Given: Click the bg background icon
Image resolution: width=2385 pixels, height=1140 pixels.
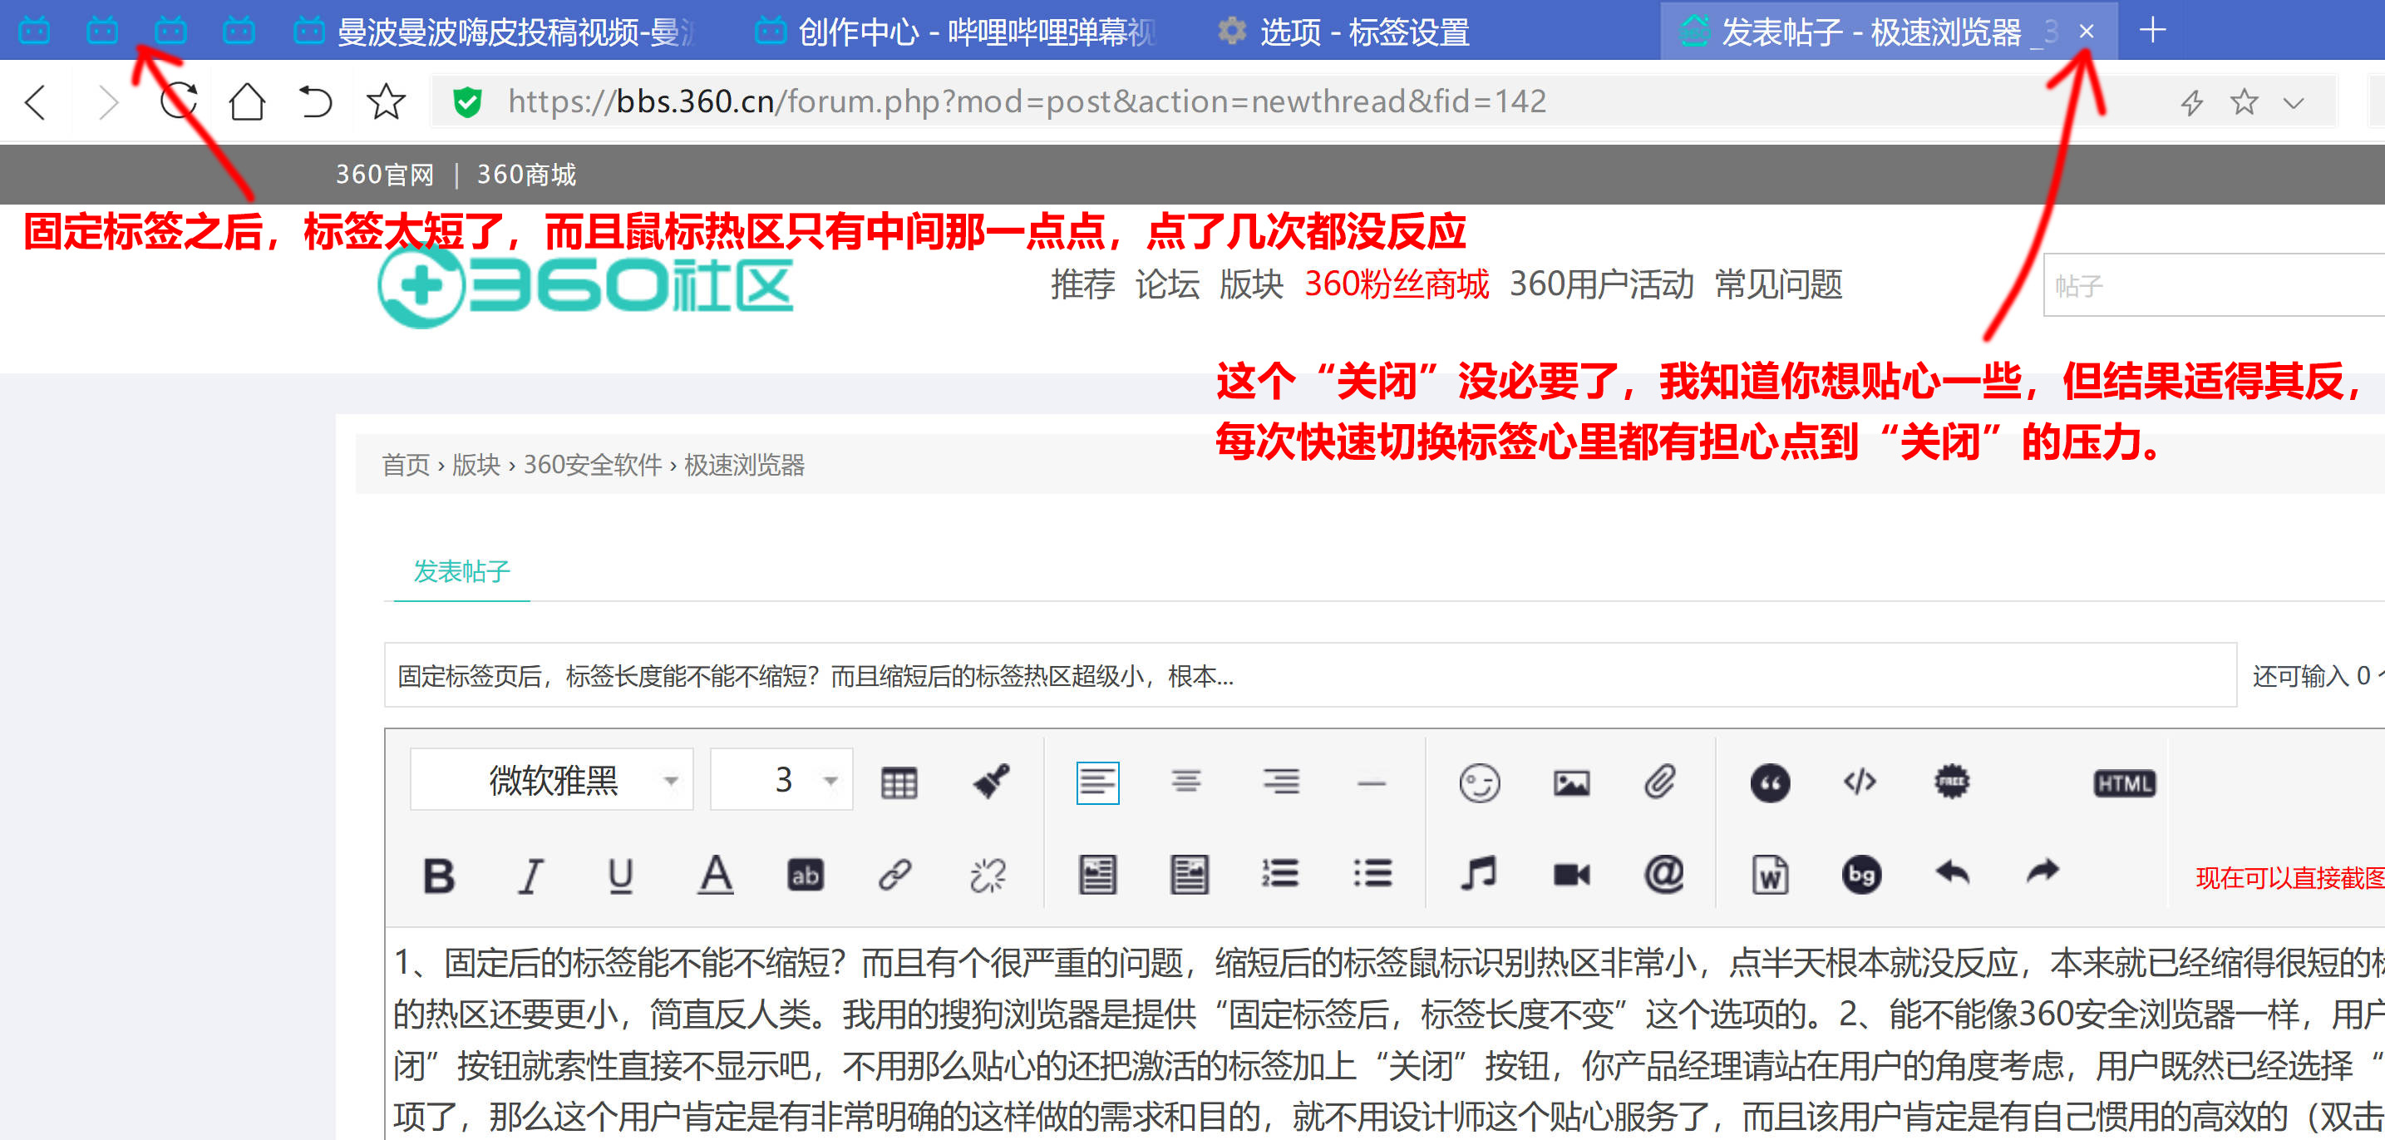Looking at the screenshot, I should tap(1861, 874).
